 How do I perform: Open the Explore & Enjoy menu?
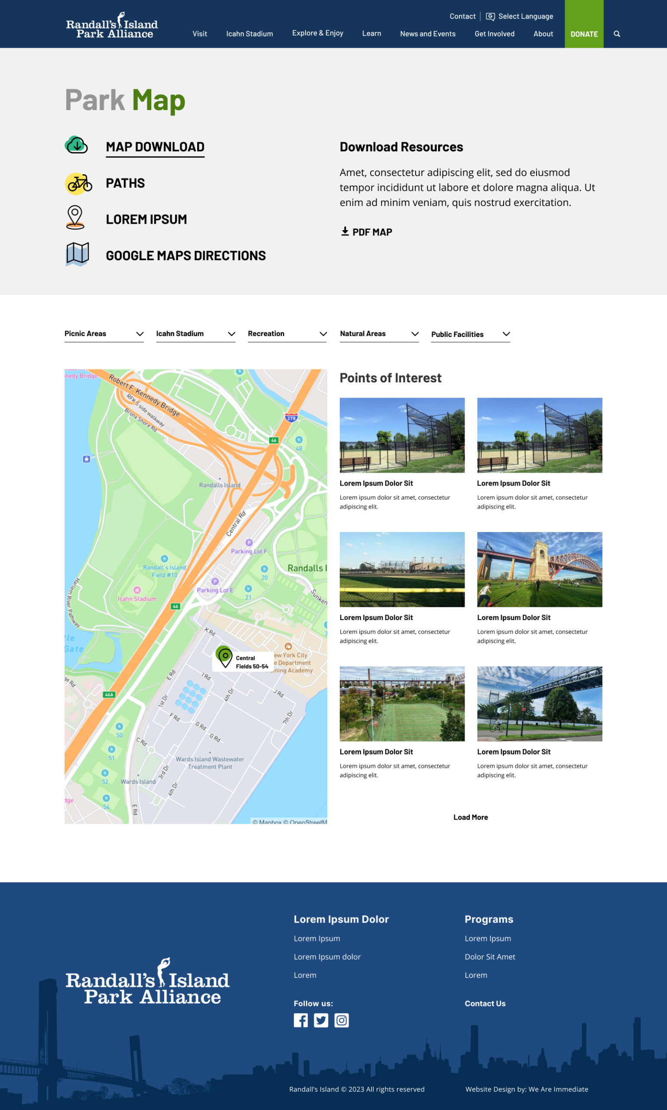tap(317, 33)
